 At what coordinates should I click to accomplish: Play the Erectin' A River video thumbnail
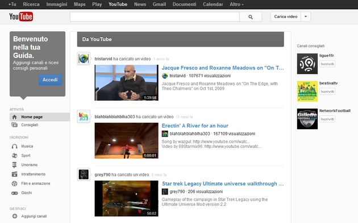click(127, 141)
